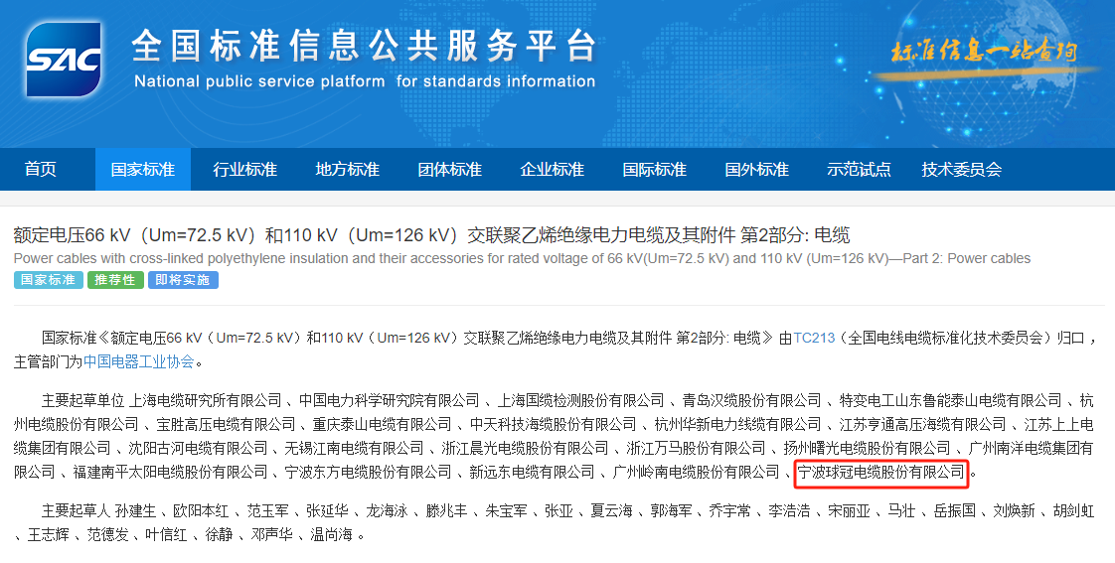This screenshot has width=1115, height=563.
Task: Click 中天科技海缆股份有限公司 text
Action: pyautogui.click(x=554, y=424)
